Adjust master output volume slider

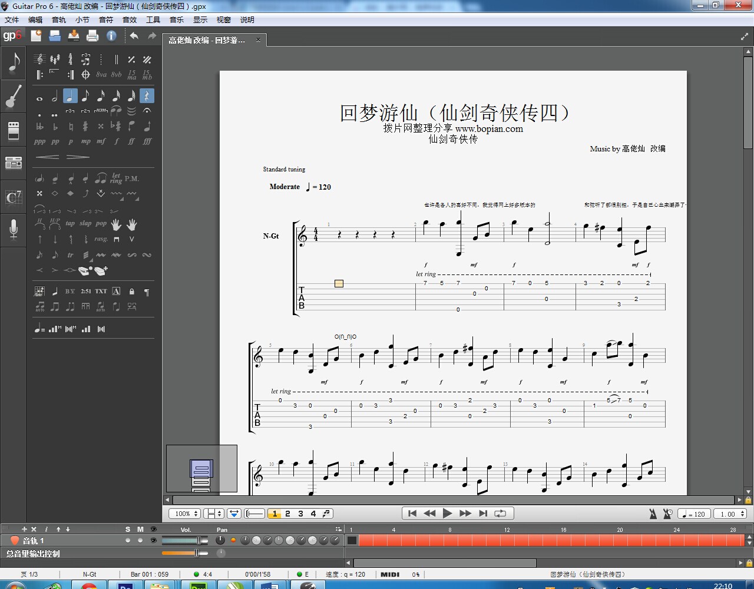tap(184, 552)
